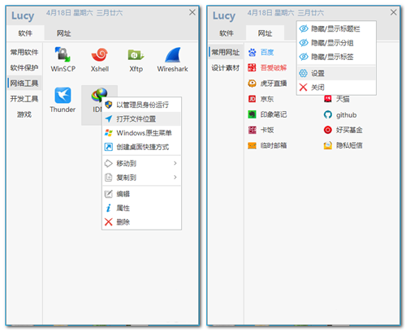Click the green 印象笔记 icon
Viewport: 406px width, 331px height.
[252, 114]
